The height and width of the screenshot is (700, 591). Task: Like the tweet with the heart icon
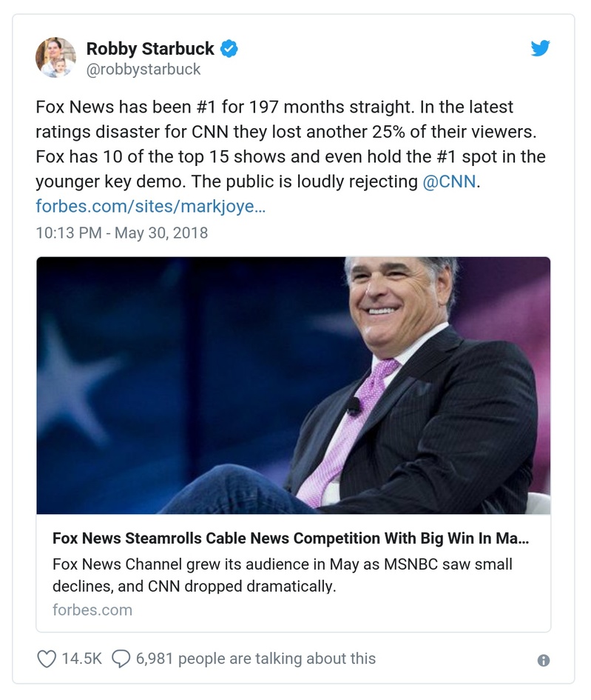(x=46, y=659)
